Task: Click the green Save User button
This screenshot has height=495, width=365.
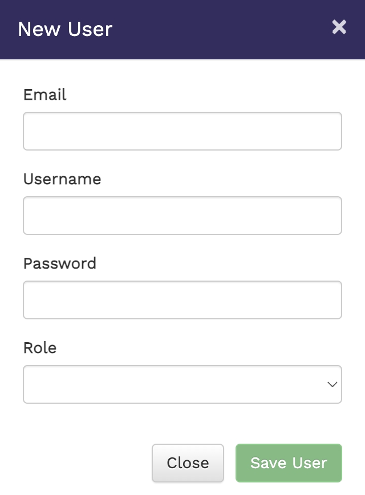Action: [289, 463]
